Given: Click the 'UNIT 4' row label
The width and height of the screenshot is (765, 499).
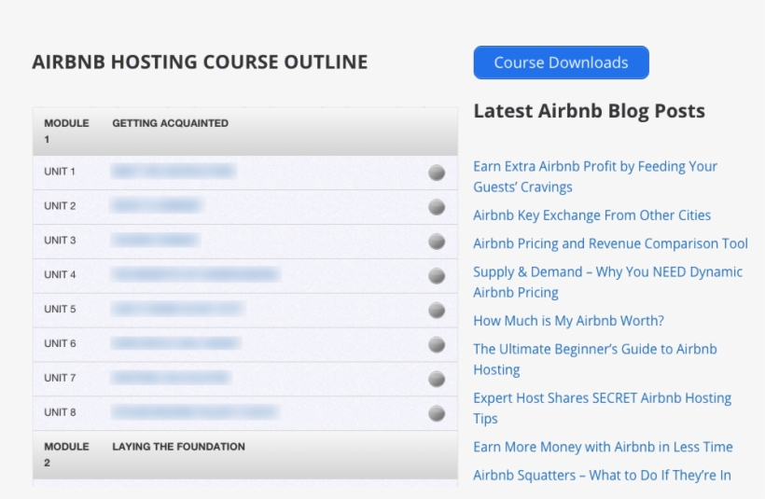Looking at the screenshot, I should (x=60, y=274).
